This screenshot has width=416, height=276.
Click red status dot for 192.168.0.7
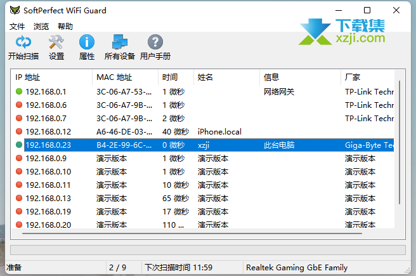[x=19, y=118]
